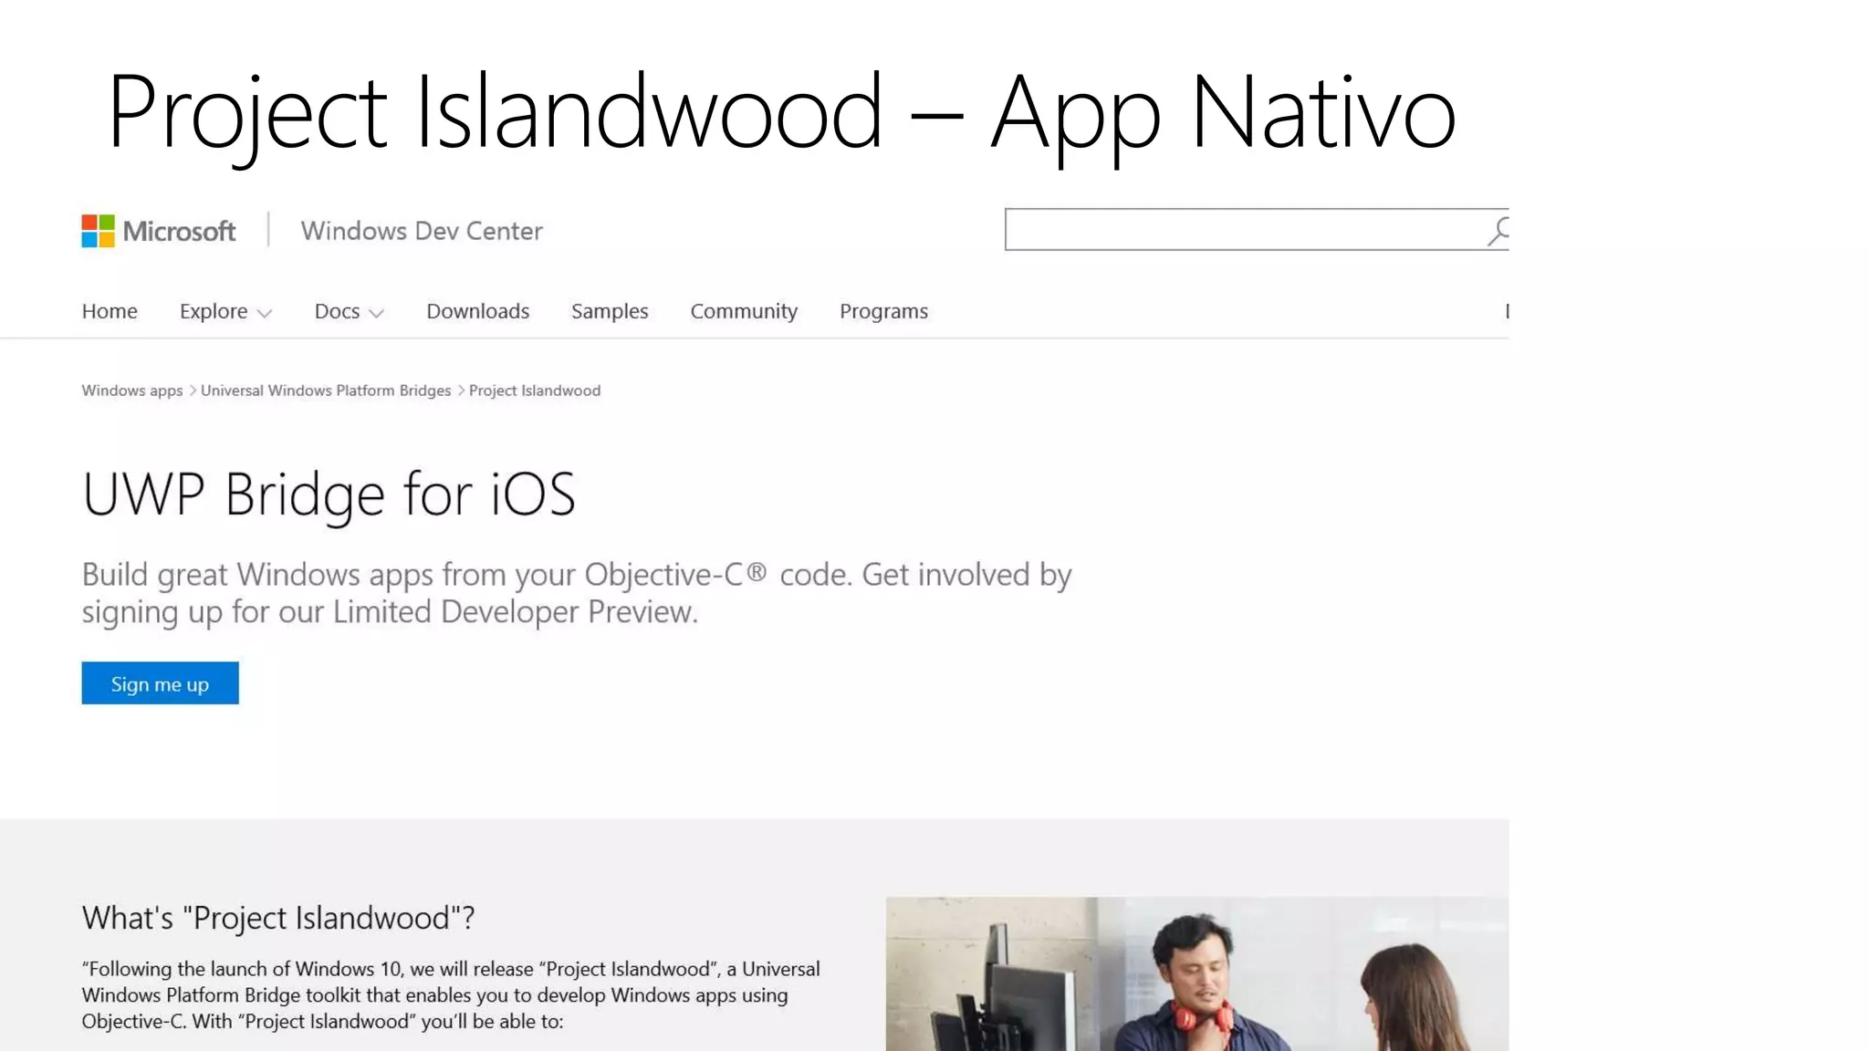This screenshot has width=1869, height=1051.
Task: Expand the Docs dropdown menu
Action: point(337,311)
